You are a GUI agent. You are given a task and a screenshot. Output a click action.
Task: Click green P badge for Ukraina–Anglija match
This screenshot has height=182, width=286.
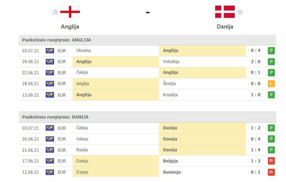(271, 51)
